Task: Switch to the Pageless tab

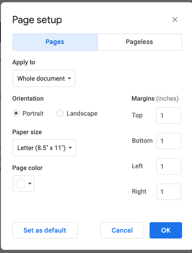Action: [140, 42]
